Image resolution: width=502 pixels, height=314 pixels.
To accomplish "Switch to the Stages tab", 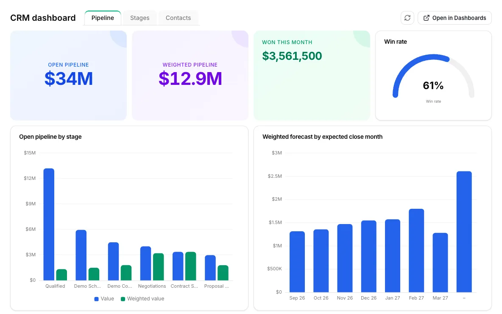I will point(139,18).
